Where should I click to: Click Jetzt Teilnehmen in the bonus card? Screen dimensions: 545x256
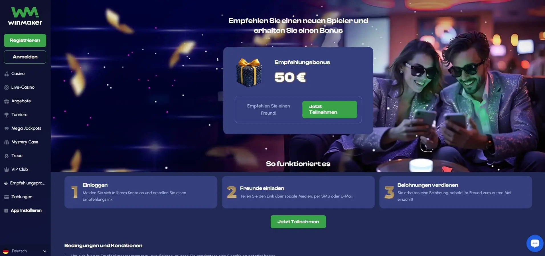[329, 109]
